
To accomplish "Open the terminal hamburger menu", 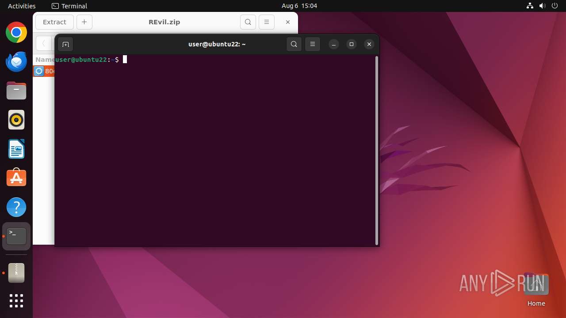I will pyautogui.click(x=313, y=44).
